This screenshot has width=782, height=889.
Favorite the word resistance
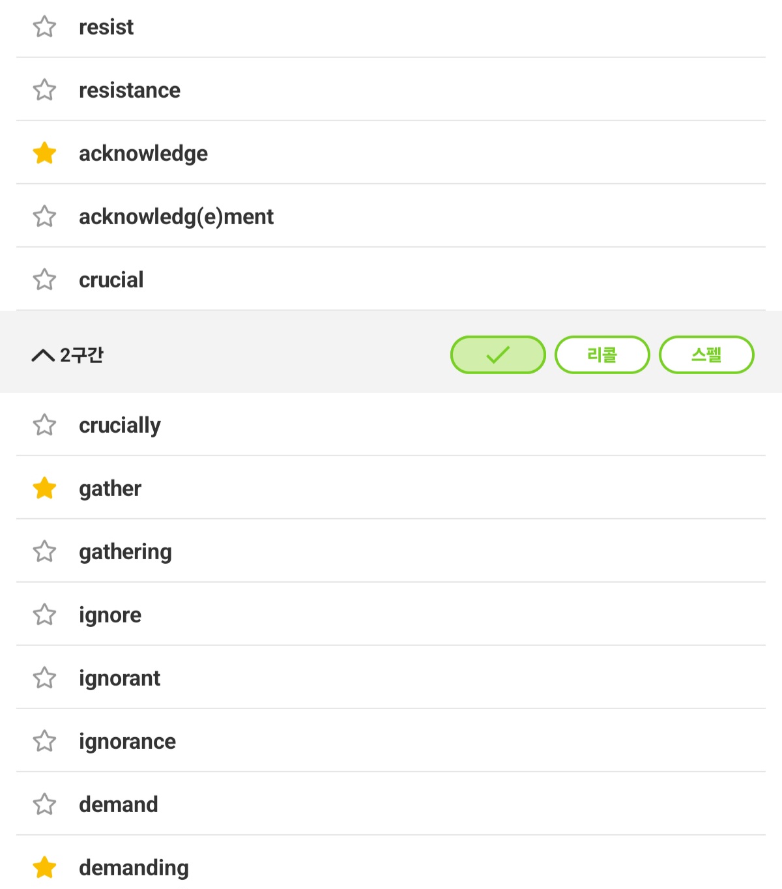44,90
